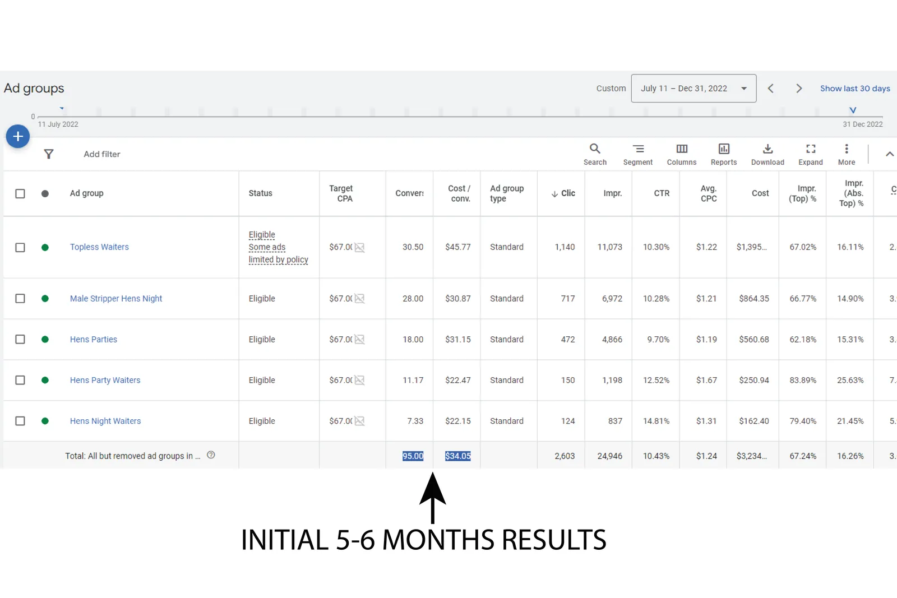Click the Add filter field
The width and height of the screenshot is (897, 598).
coord(102,154)
